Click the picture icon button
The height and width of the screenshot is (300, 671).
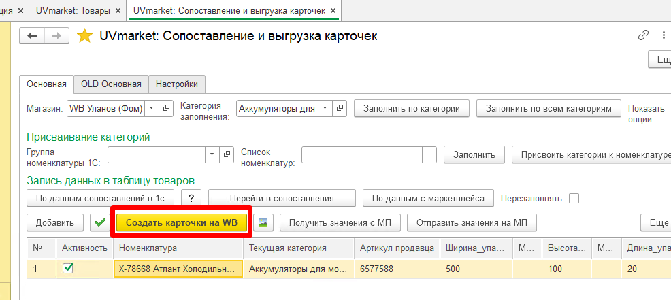click(x=263, y=222)
